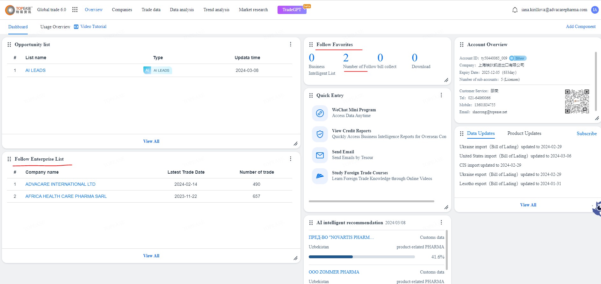This screenshot has height=284, width=601.
Task: Grab AI intelligent recommendation drag handle
Action: coord(311,223)
